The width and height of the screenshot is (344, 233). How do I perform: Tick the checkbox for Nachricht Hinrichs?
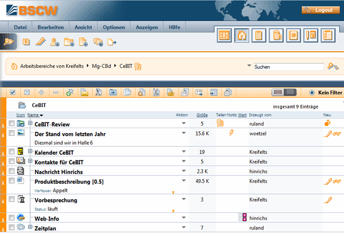(x=11, y=171)
